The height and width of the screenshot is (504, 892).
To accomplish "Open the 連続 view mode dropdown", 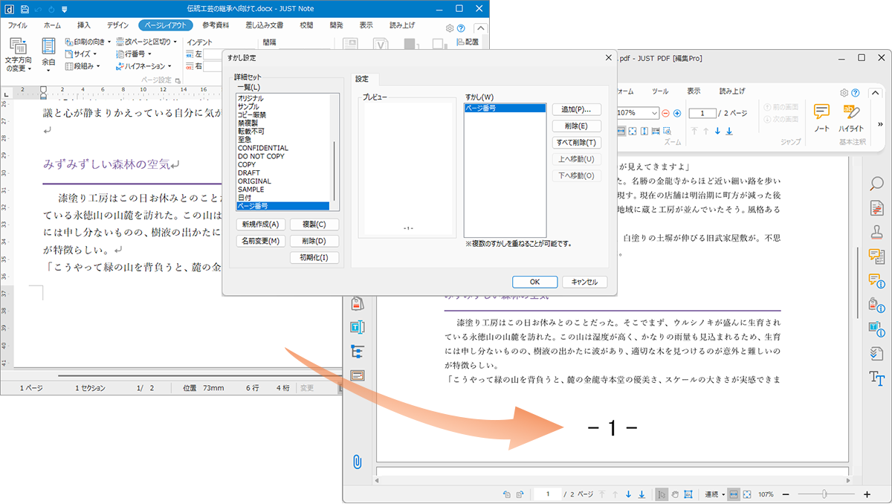I will click(714, 494).
